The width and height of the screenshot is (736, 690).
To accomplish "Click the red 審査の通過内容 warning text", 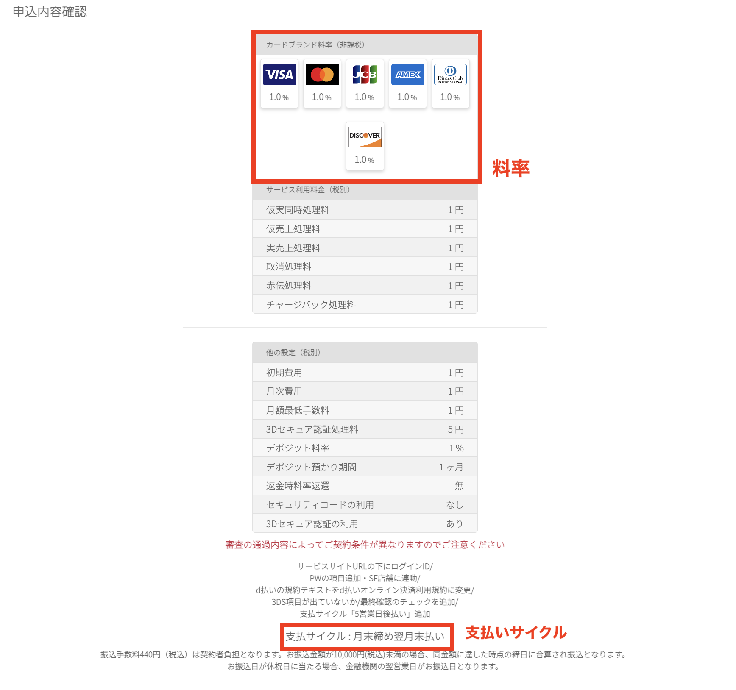I will point(365,545).
